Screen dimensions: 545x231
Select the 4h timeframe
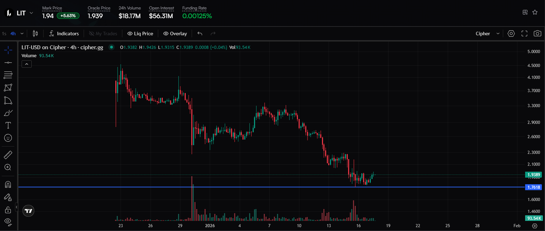[13, 34]
